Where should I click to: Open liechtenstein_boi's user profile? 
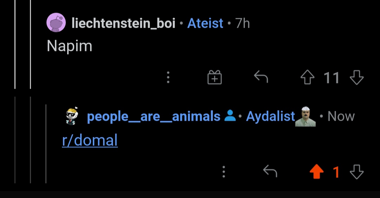123,24
